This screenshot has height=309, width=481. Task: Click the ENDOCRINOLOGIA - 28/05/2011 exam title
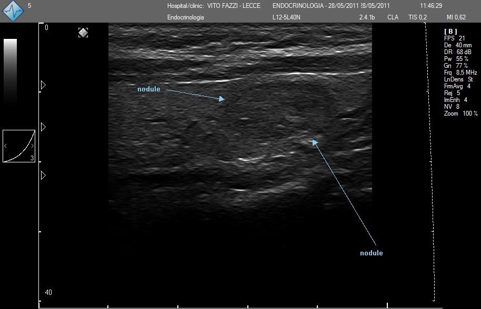(315, 6)
